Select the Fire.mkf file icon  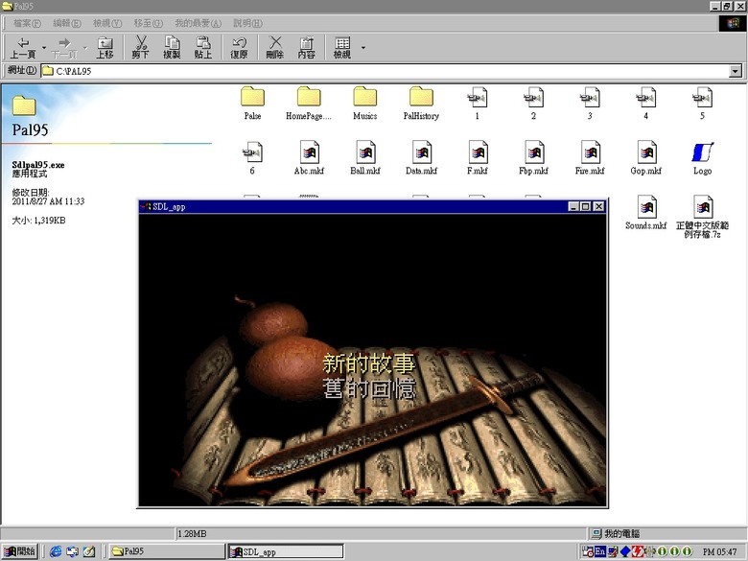[590, 152]
